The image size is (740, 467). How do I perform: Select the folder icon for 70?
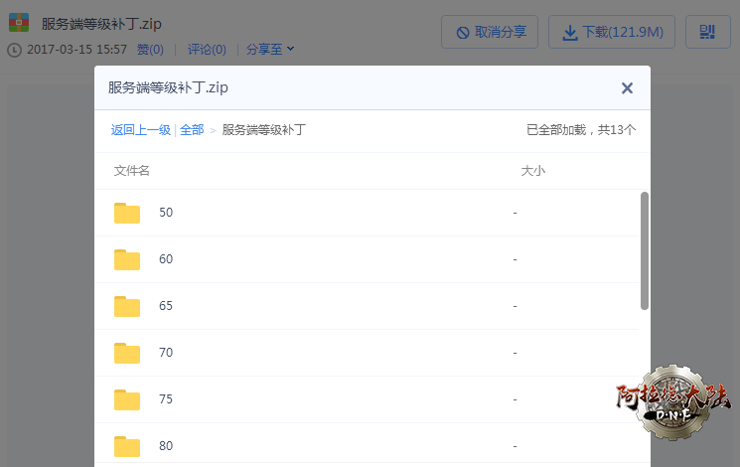coord(127,353)
